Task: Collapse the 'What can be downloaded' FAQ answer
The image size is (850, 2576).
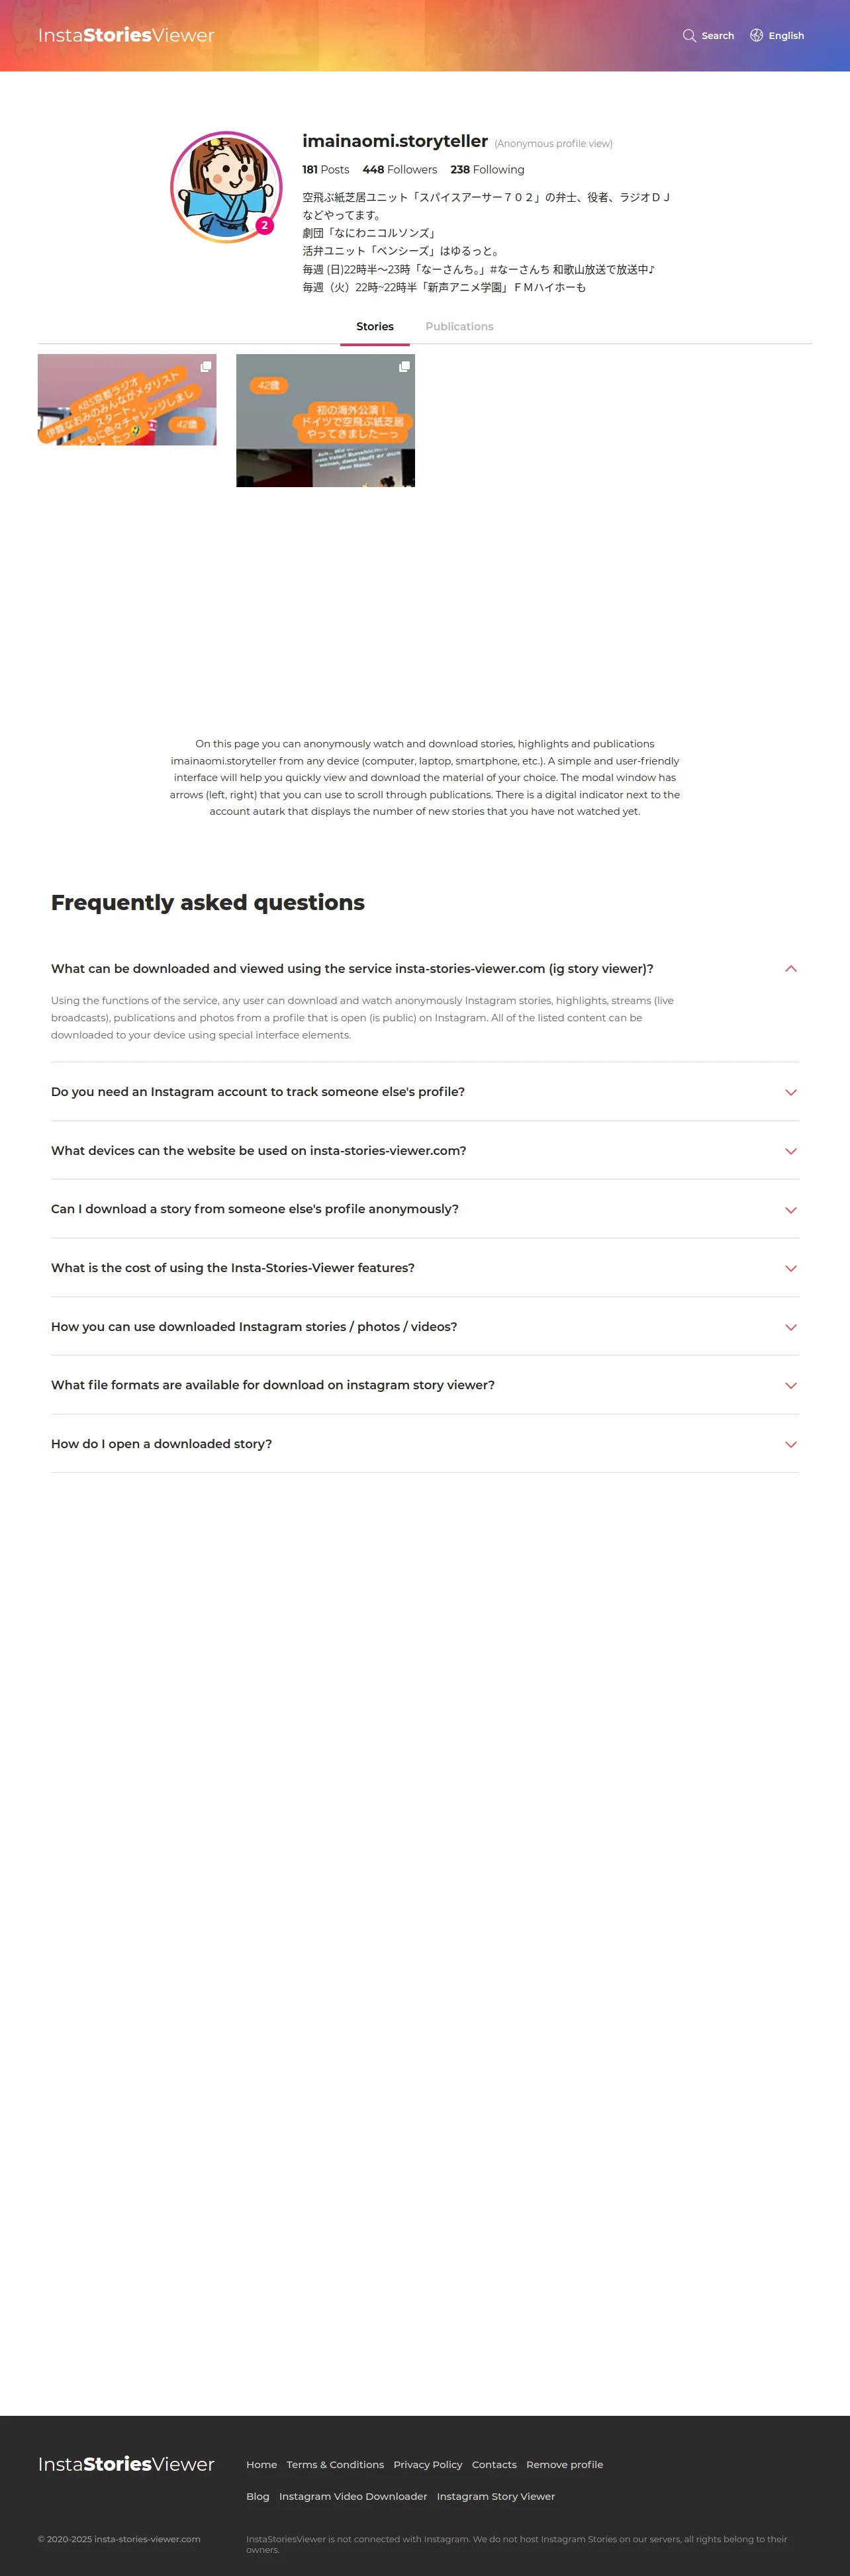Action: tap(790, 969)
